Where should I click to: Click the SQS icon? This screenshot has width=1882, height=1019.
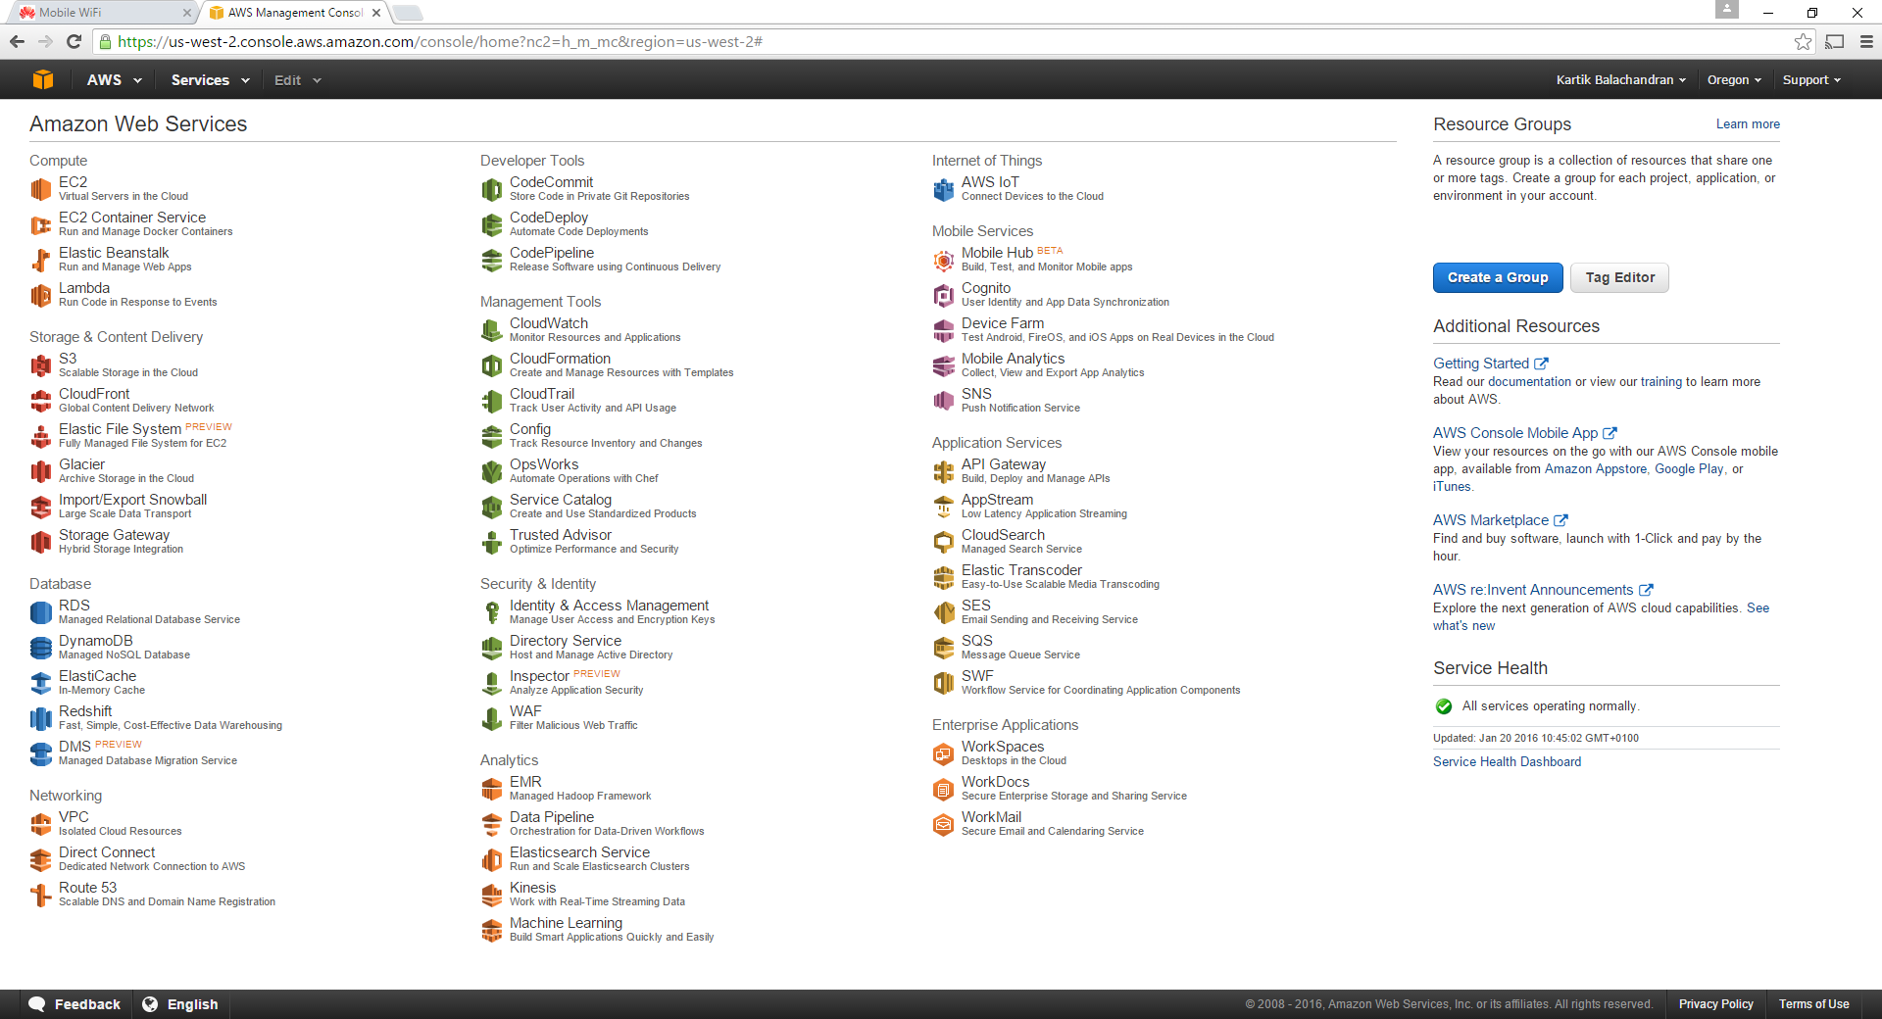[944, 648]
